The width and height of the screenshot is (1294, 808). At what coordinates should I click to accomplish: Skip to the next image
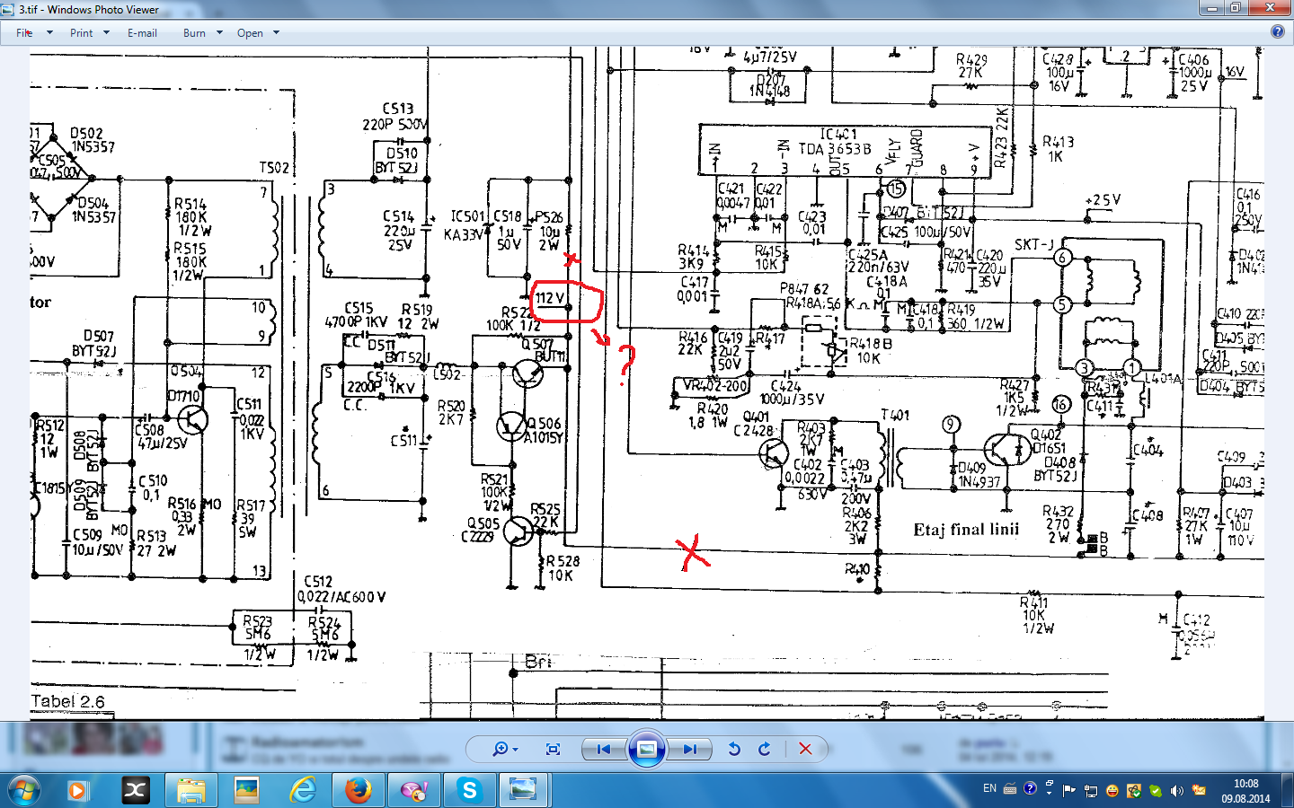point(689,749)
